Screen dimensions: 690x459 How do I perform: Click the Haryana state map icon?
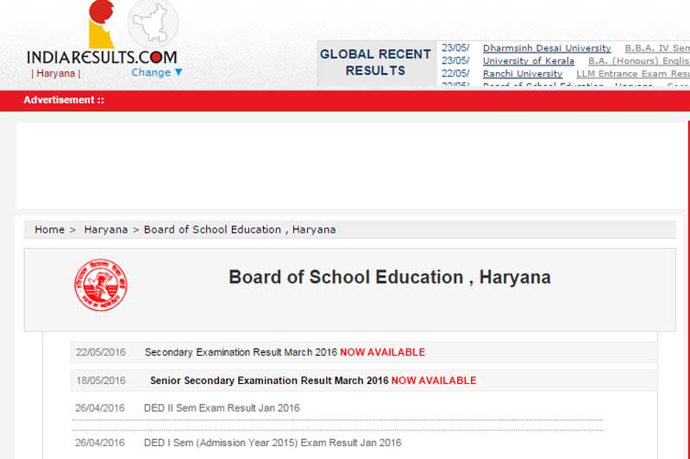(x=153, y=23)
